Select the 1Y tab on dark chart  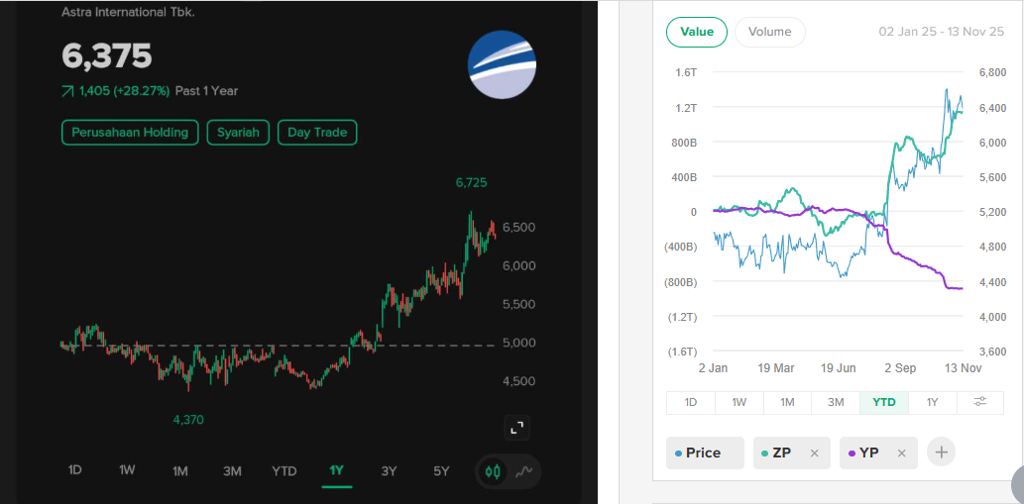[336, 471]
